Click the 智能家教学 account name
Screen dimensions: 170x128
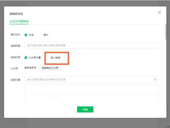pyautogui.click(x=30, y=68)
